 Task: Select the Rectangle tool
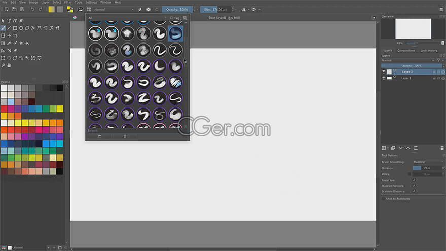(15, 28)
